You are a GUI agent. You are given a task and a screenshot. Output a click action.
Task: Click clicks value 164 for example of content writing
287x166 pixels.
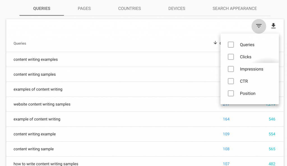226,119
